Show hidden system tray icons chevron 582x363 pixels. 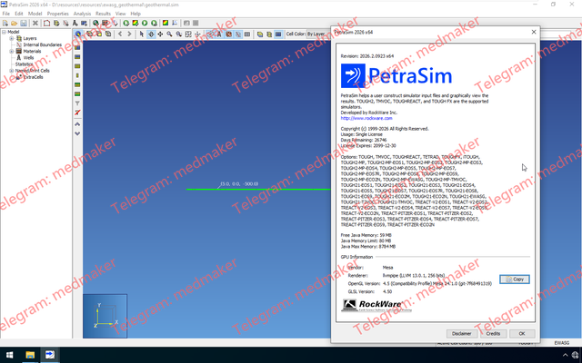pyautogui.click(x=565, y=355)
